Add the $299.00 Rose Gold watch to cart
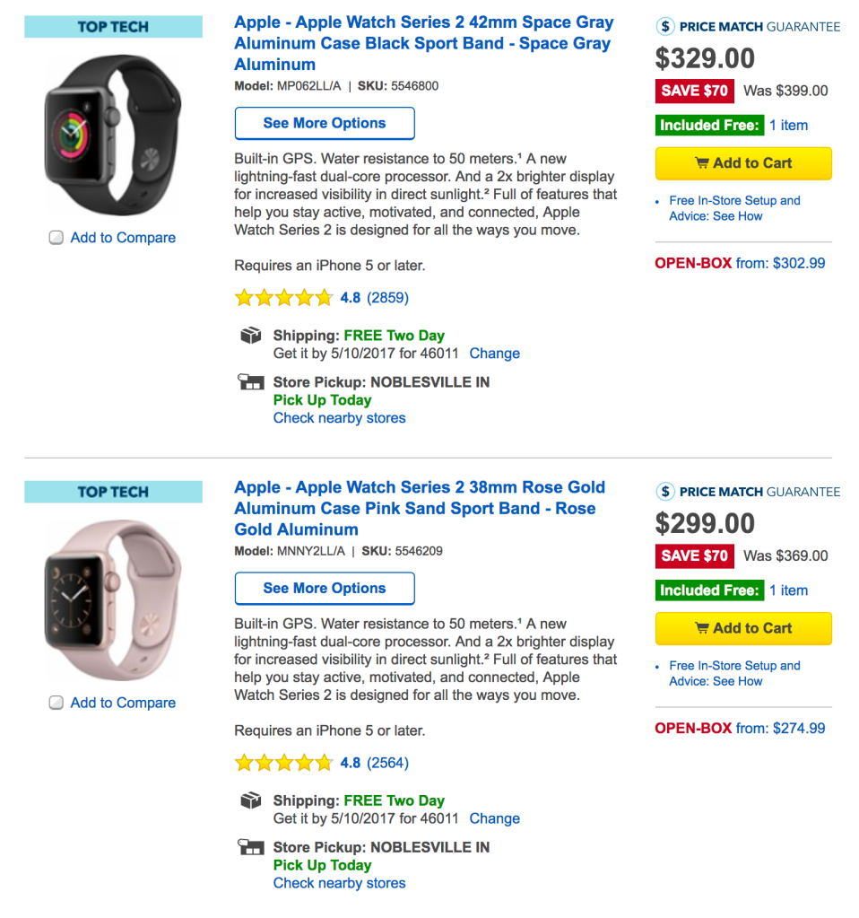Viewport: 859px width, 918px height. tap(743, 628)
